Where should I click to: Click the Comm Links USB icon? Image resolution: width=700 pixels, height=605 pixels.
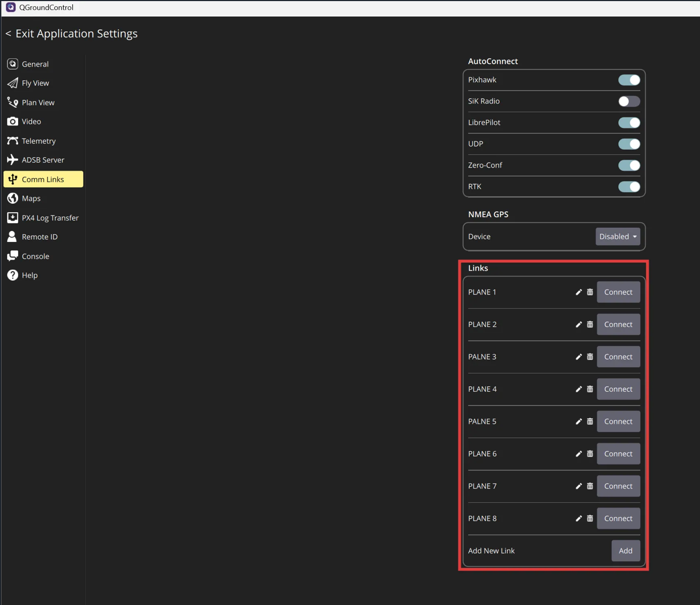click(13, 179)
